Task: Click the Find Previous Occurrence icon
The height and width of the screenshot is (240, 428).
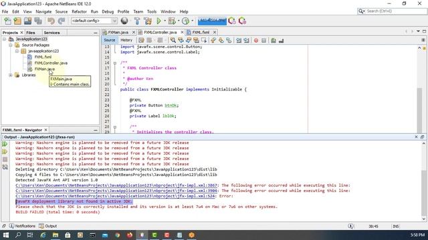Action: pyautogui.click(x=181, y=40)
